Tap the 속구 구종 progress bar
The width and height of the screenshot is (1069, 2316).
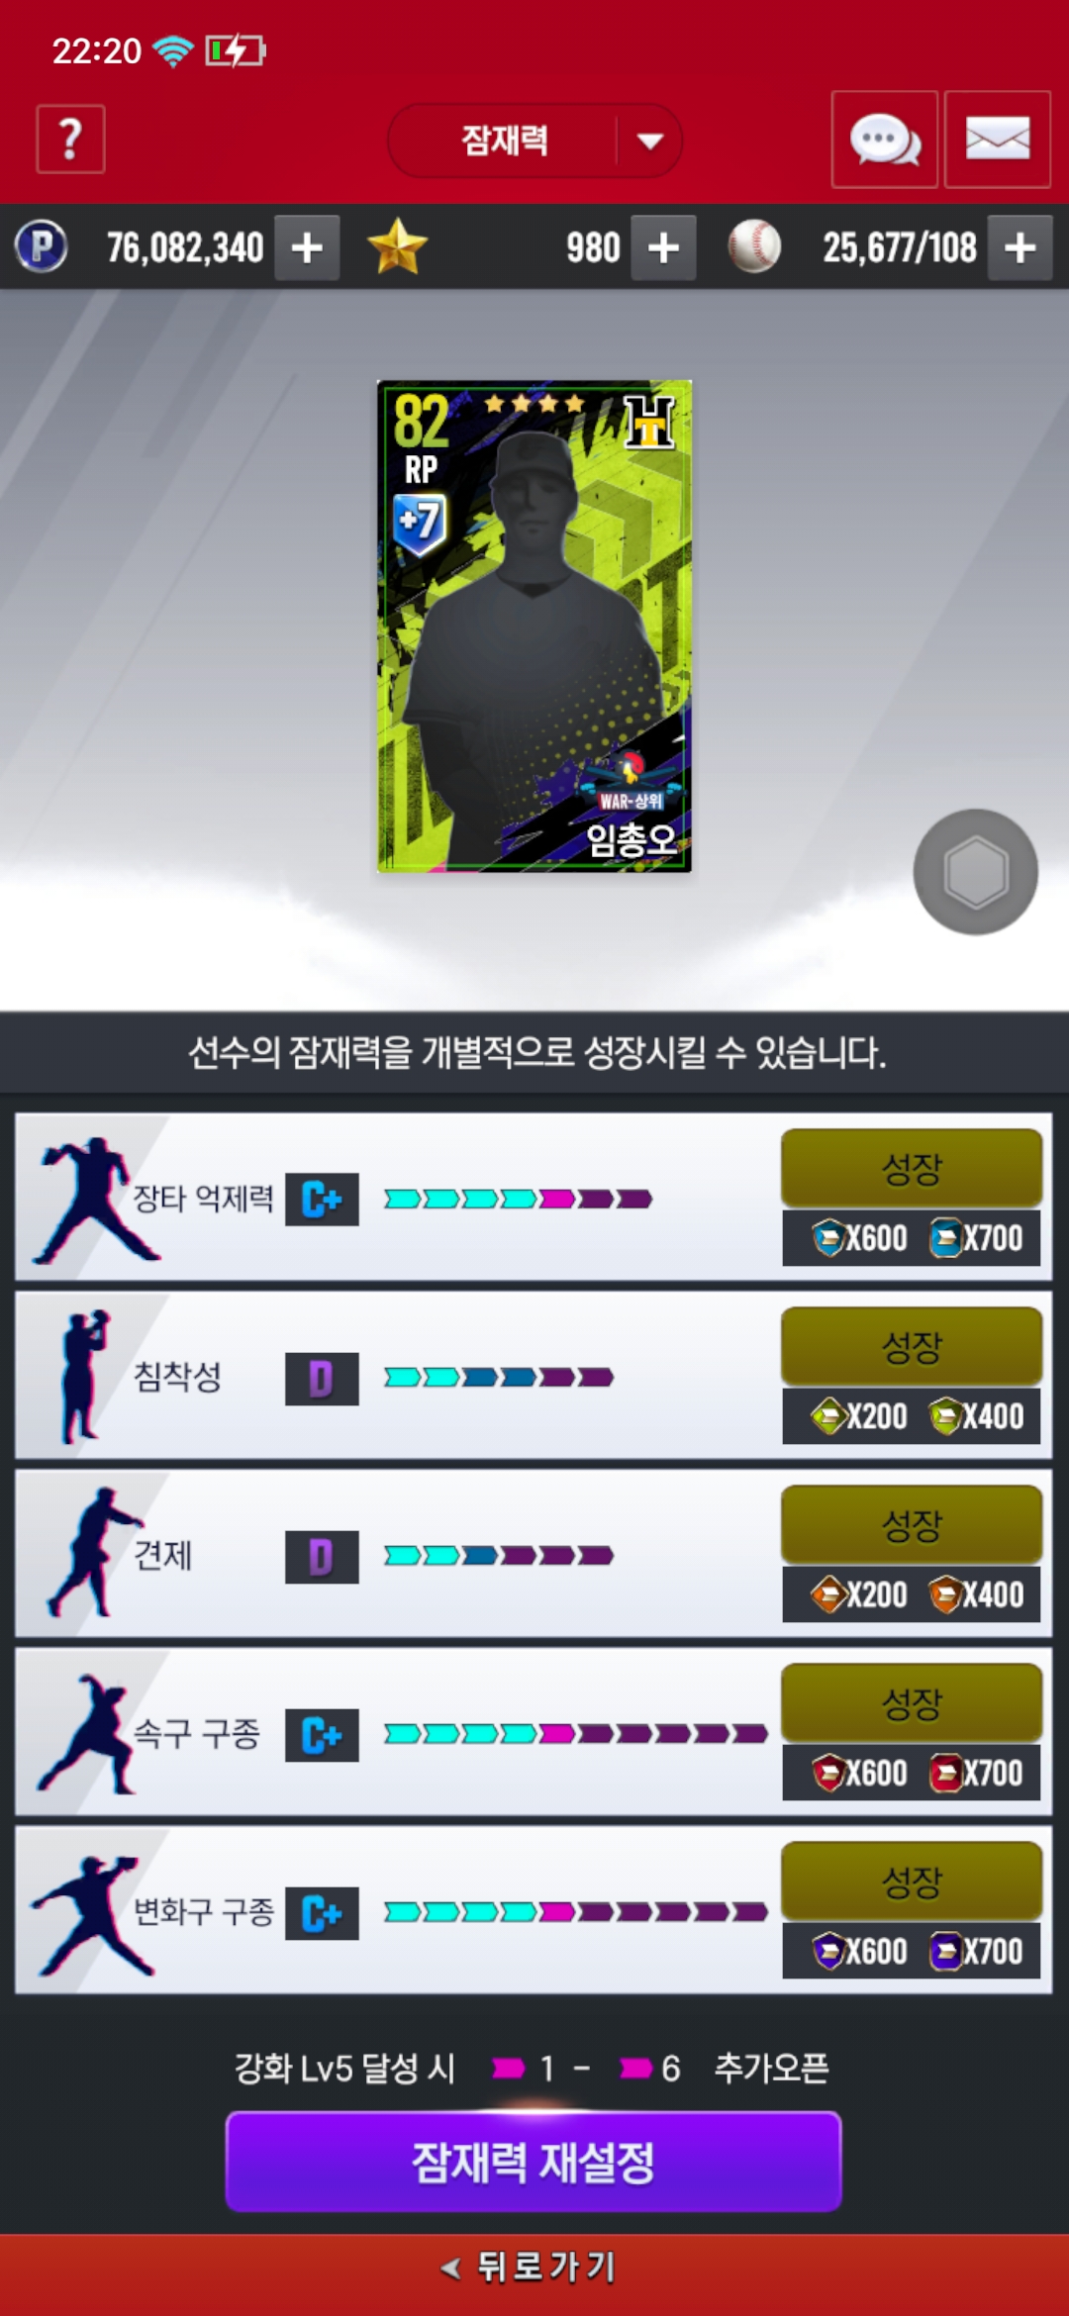[576, 1734]
